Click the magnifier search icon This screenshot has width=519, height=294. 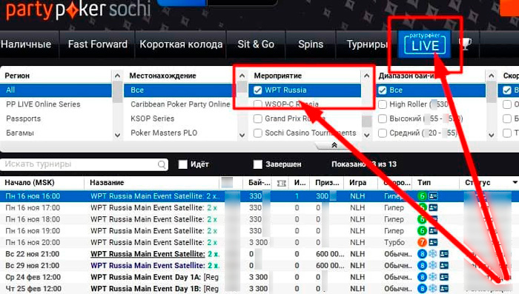[162, 164]
